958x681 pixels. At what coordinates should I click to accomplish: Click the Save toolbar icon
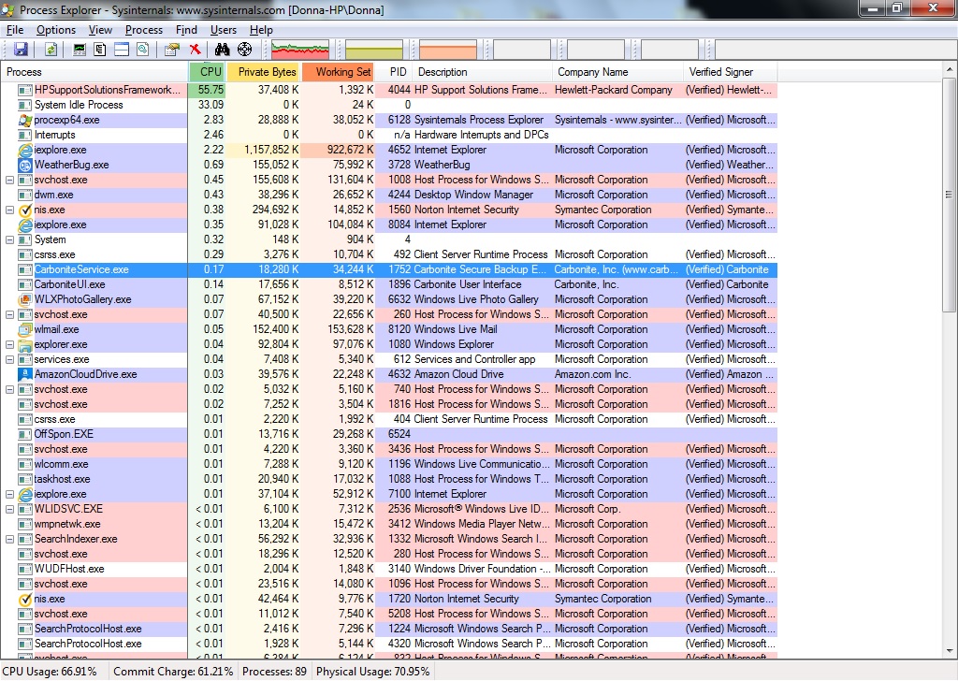coord(21,50)
